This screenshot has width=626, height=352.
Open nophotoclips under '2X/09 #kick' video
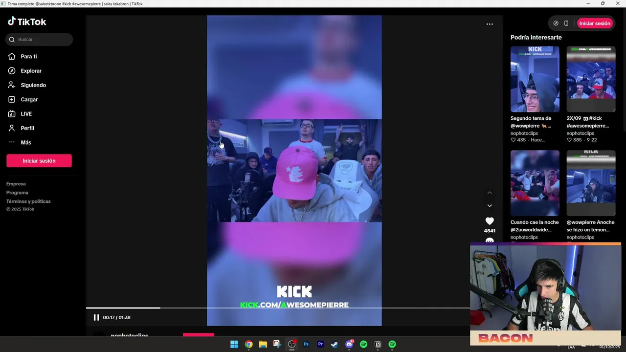click(x=580, y=133)
